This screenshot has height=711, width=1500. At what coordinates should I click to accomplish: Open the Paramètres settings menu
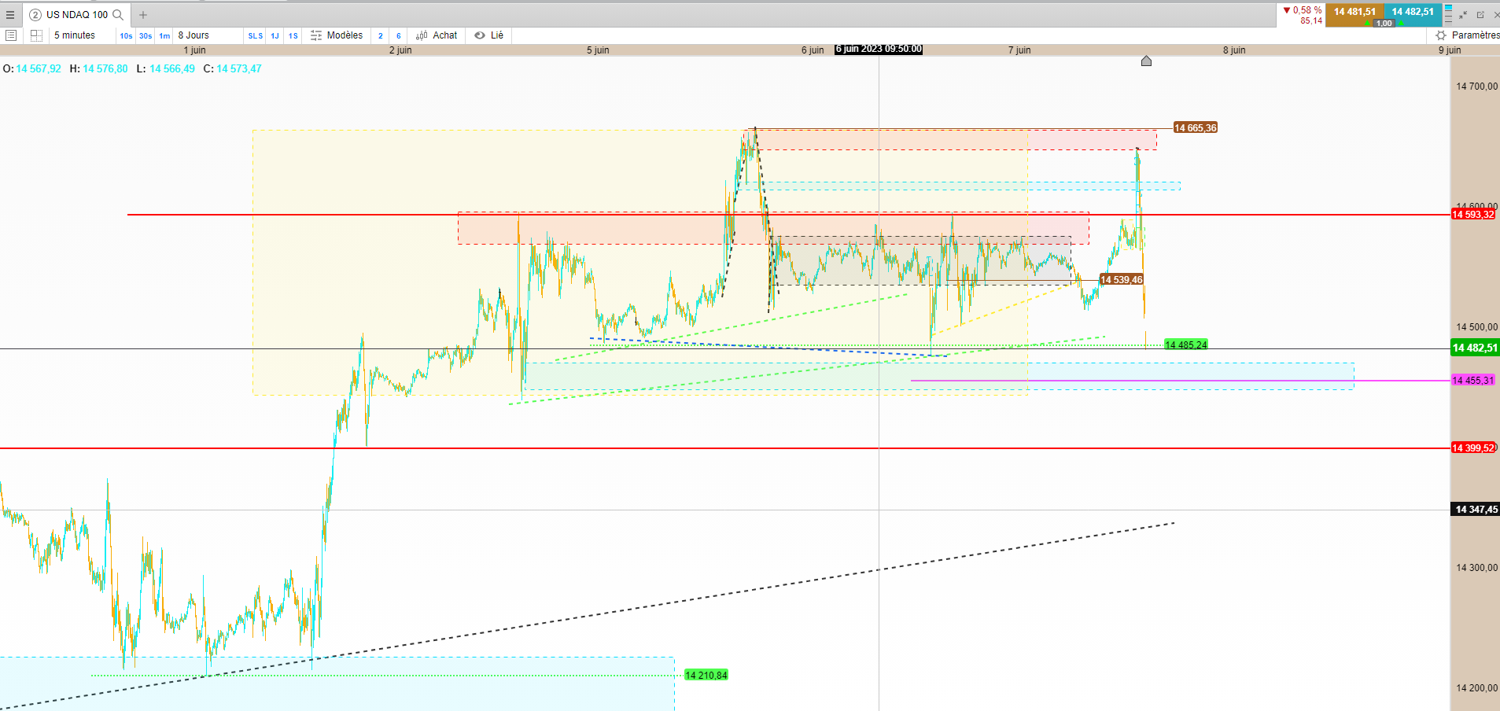pyautogui.click(x=1468, y=35)
